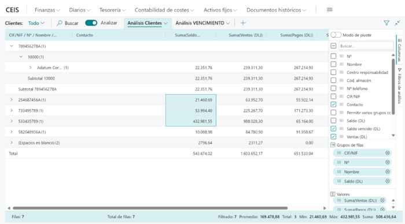Open the filter funnel icon
This screenshot has width=405, height=224.
click(386, 23)
